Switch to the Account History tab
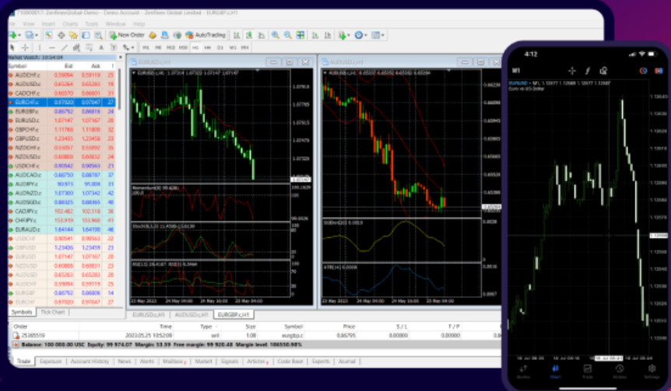This screenshot has width=671, height=391. pyautogui.click(x=90, y=361)
